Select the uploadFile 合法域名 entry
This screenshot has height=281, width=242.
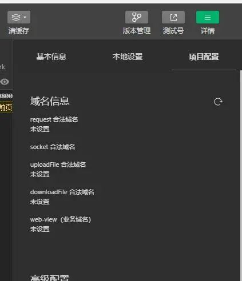click(x=58, y=164)
